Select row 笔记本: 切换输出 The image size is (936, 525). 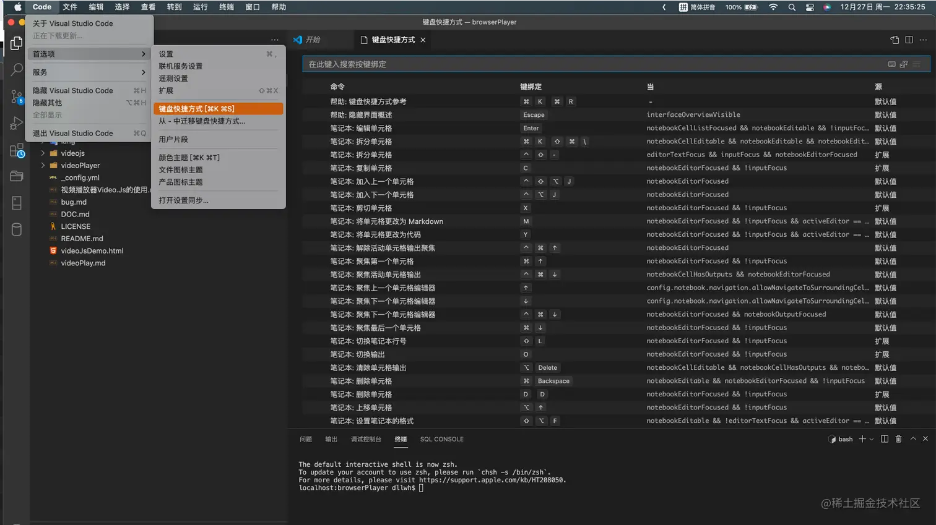[x=617, y=354]
